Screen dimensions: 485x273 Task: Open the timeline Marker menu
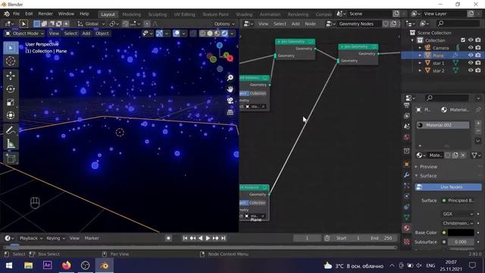[92, 238]
